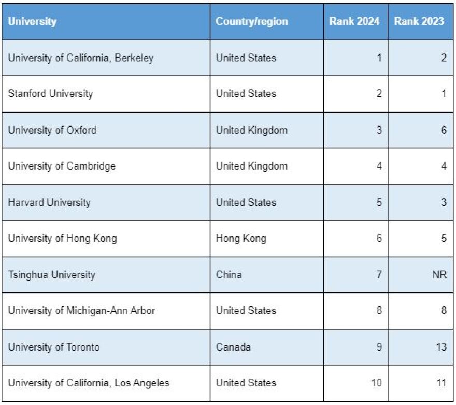This screenshot has height=405, width=456.
Task: Click the Tsinghua University cell
Action: 52,274
